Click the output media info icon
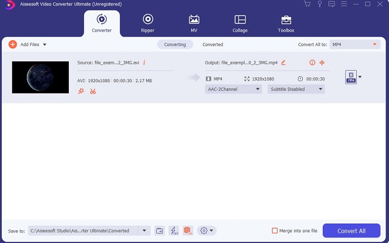The image size is (389, 243). click(x=312, y=62)
